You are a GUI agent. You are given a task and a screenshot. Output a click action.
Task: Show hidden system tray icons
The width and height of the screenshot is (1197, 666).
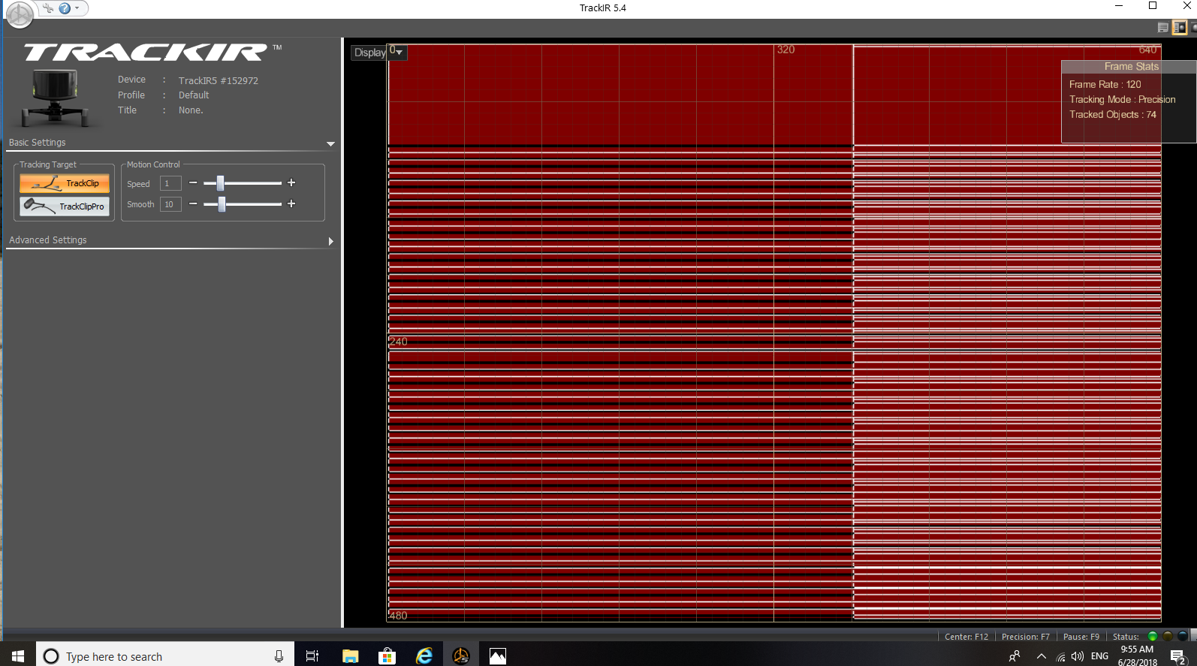click(x=1042, y=656)
